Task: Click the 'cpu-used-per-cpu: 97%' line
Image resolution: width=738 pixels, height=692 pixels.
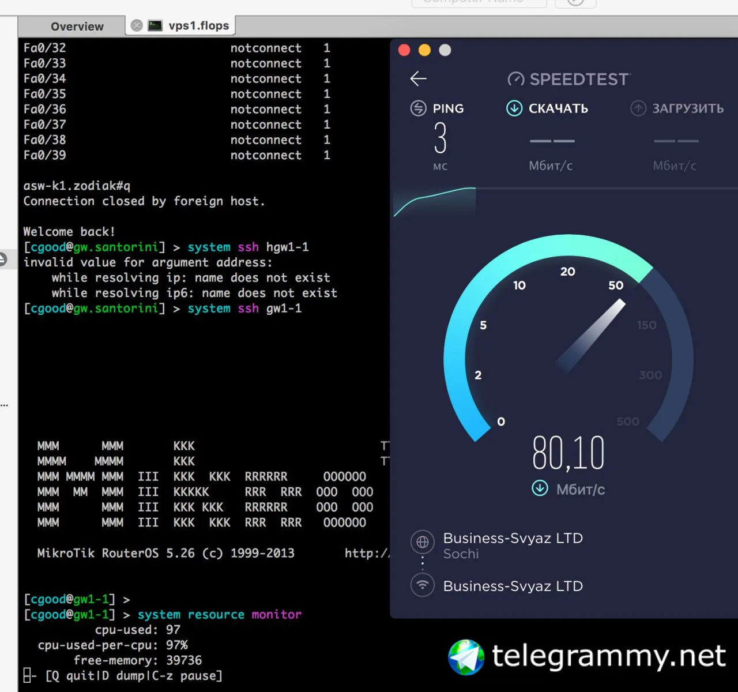Action: pos(113,645)
